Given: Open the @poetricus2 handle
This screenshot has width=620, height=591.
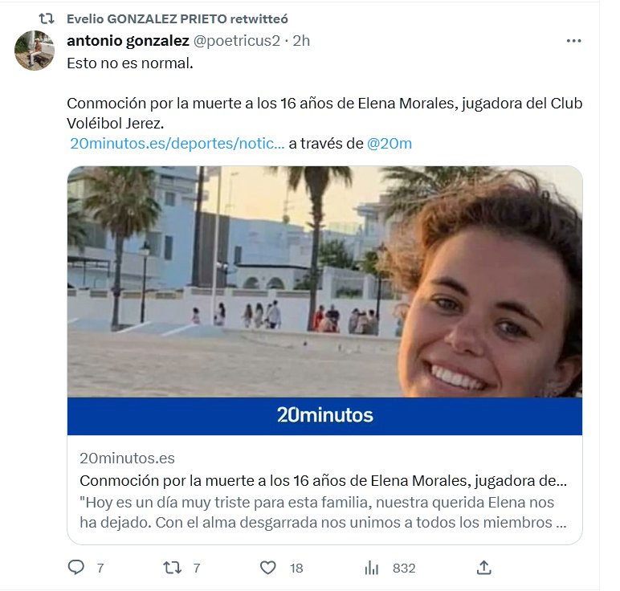Looking at the screenshot, I should [236, 40].
